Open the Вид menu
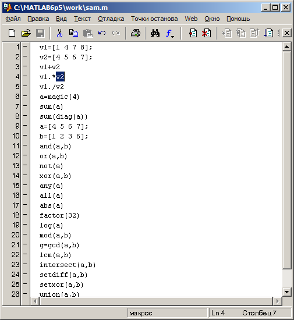 (x=61, y=19)
